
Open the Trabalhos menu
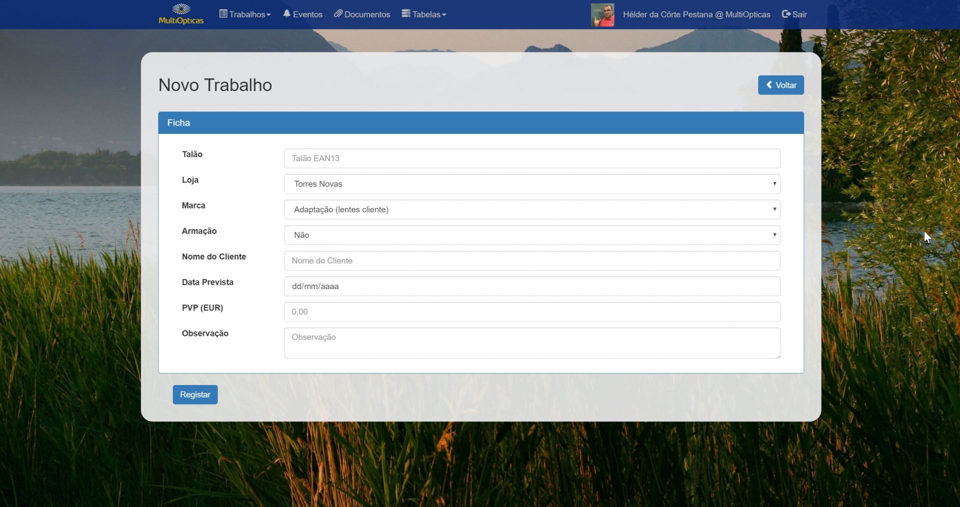tap(245, 14)
